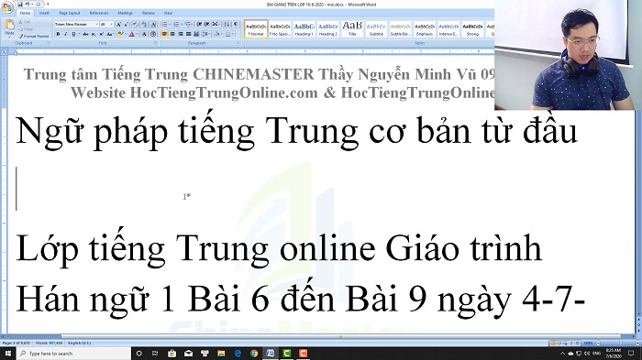Apply the Heading 1 style
The width and height of the screenshot is (642, 360).
tap(304, 29)
